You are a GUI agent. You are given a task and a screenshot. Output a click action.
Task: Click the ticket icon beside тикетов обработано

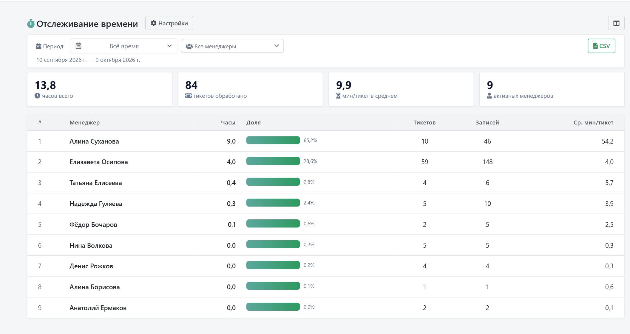point(189,96)
